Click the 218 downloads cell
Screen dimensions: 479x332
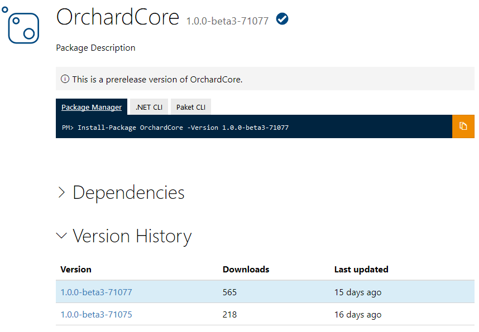tap(229, 314)
